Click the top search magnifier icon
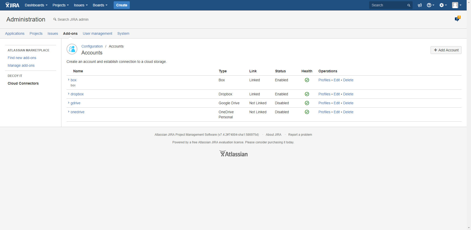Image resolution: width=471 pixels, height=230 pixels. (409, 5)
